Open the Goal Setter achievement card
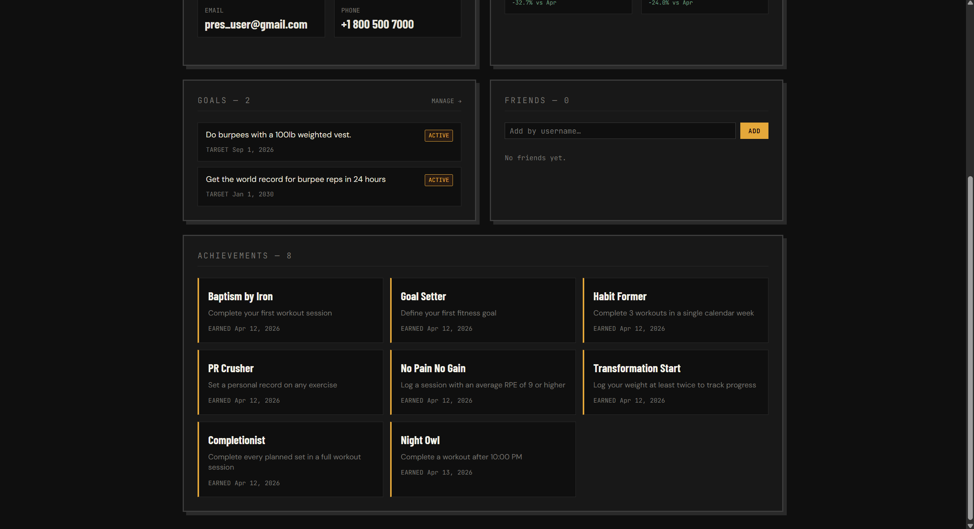Screen dimensions: 974x529 [483, 310]
